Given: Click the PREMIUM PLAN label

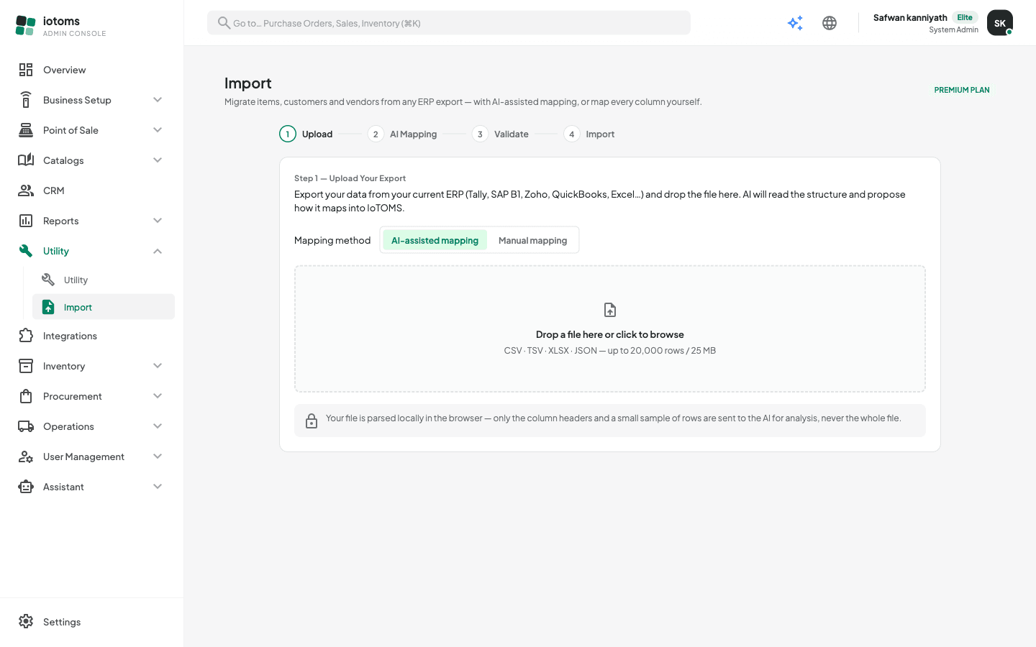Looking at the screenshot, I should [x=962, y=90].
